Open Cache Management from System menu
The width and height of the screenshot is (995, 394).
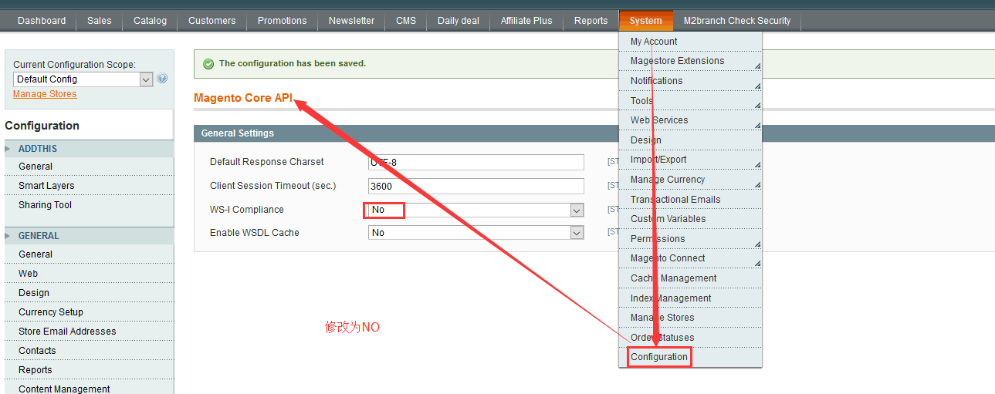[x=673, y=278]
